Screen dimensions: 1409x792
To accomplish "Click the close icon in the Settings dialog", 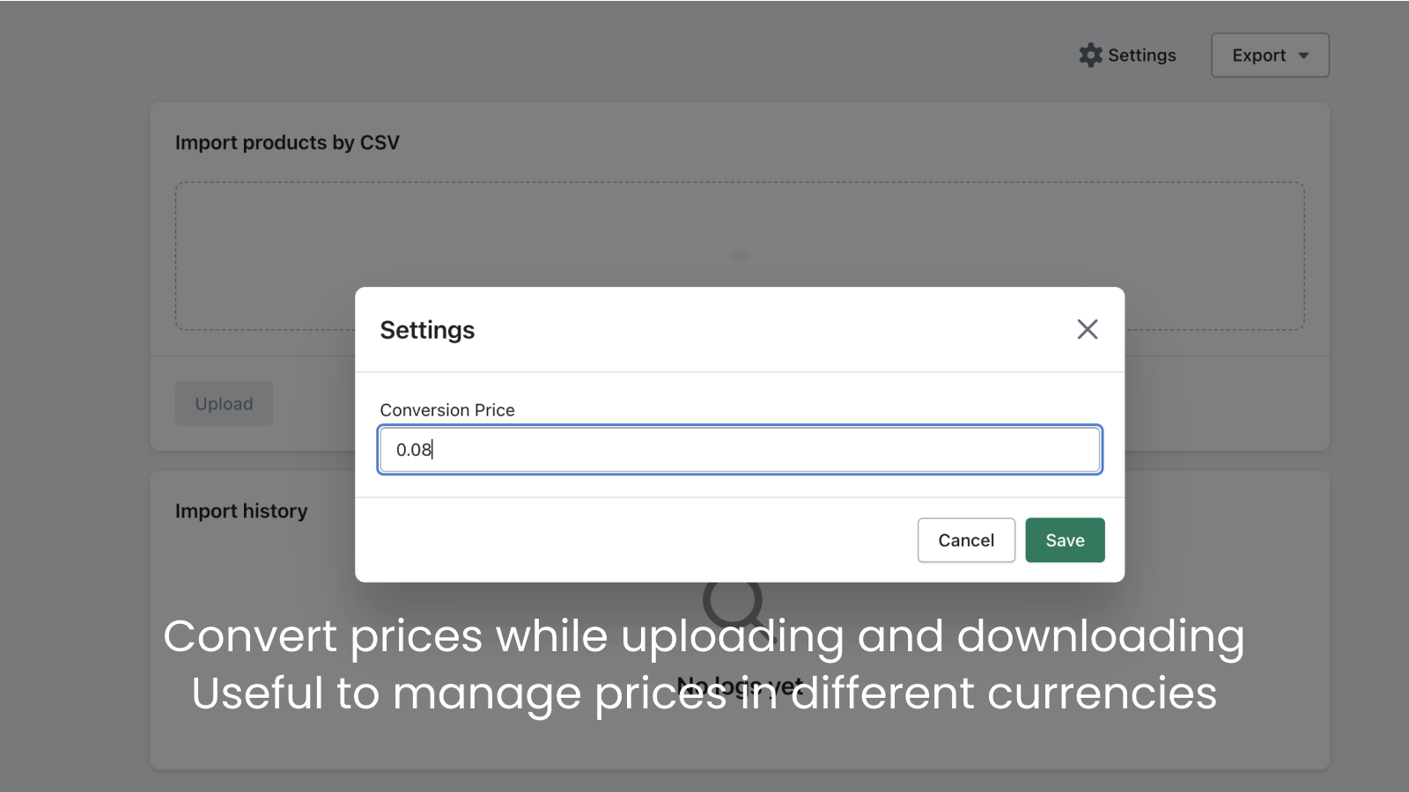I will tap(1087, 328).
